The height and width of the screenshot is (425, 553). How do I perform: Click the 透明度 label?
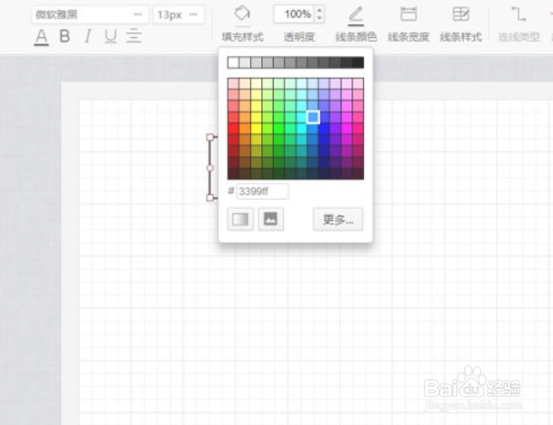(299, 37)
